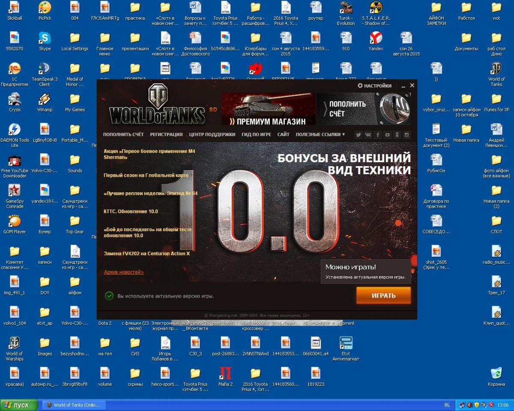Switch keyboard language via RL indicator

coord(447,405)
